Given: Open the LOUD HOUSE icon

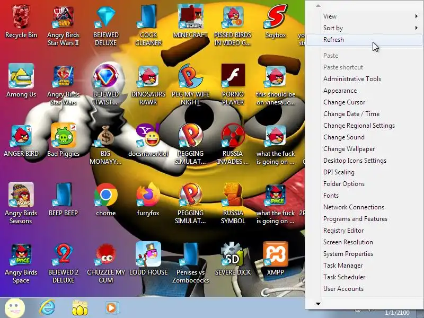Looking at the screenshot, I should pos(148,254).
